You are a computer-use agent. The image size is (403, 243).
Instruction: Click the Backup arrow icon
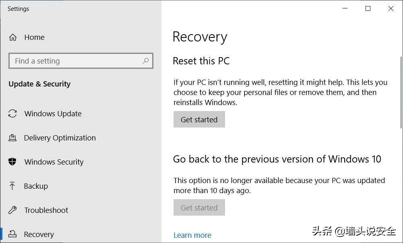click(x=12, y=186)
